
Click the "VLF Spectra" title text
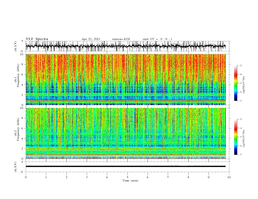click(37, 39)
